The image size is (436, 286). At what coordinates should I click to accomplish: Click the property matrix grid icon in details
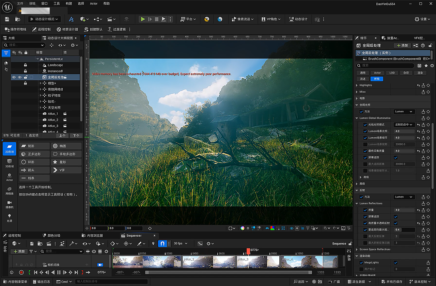pos(420,65)
